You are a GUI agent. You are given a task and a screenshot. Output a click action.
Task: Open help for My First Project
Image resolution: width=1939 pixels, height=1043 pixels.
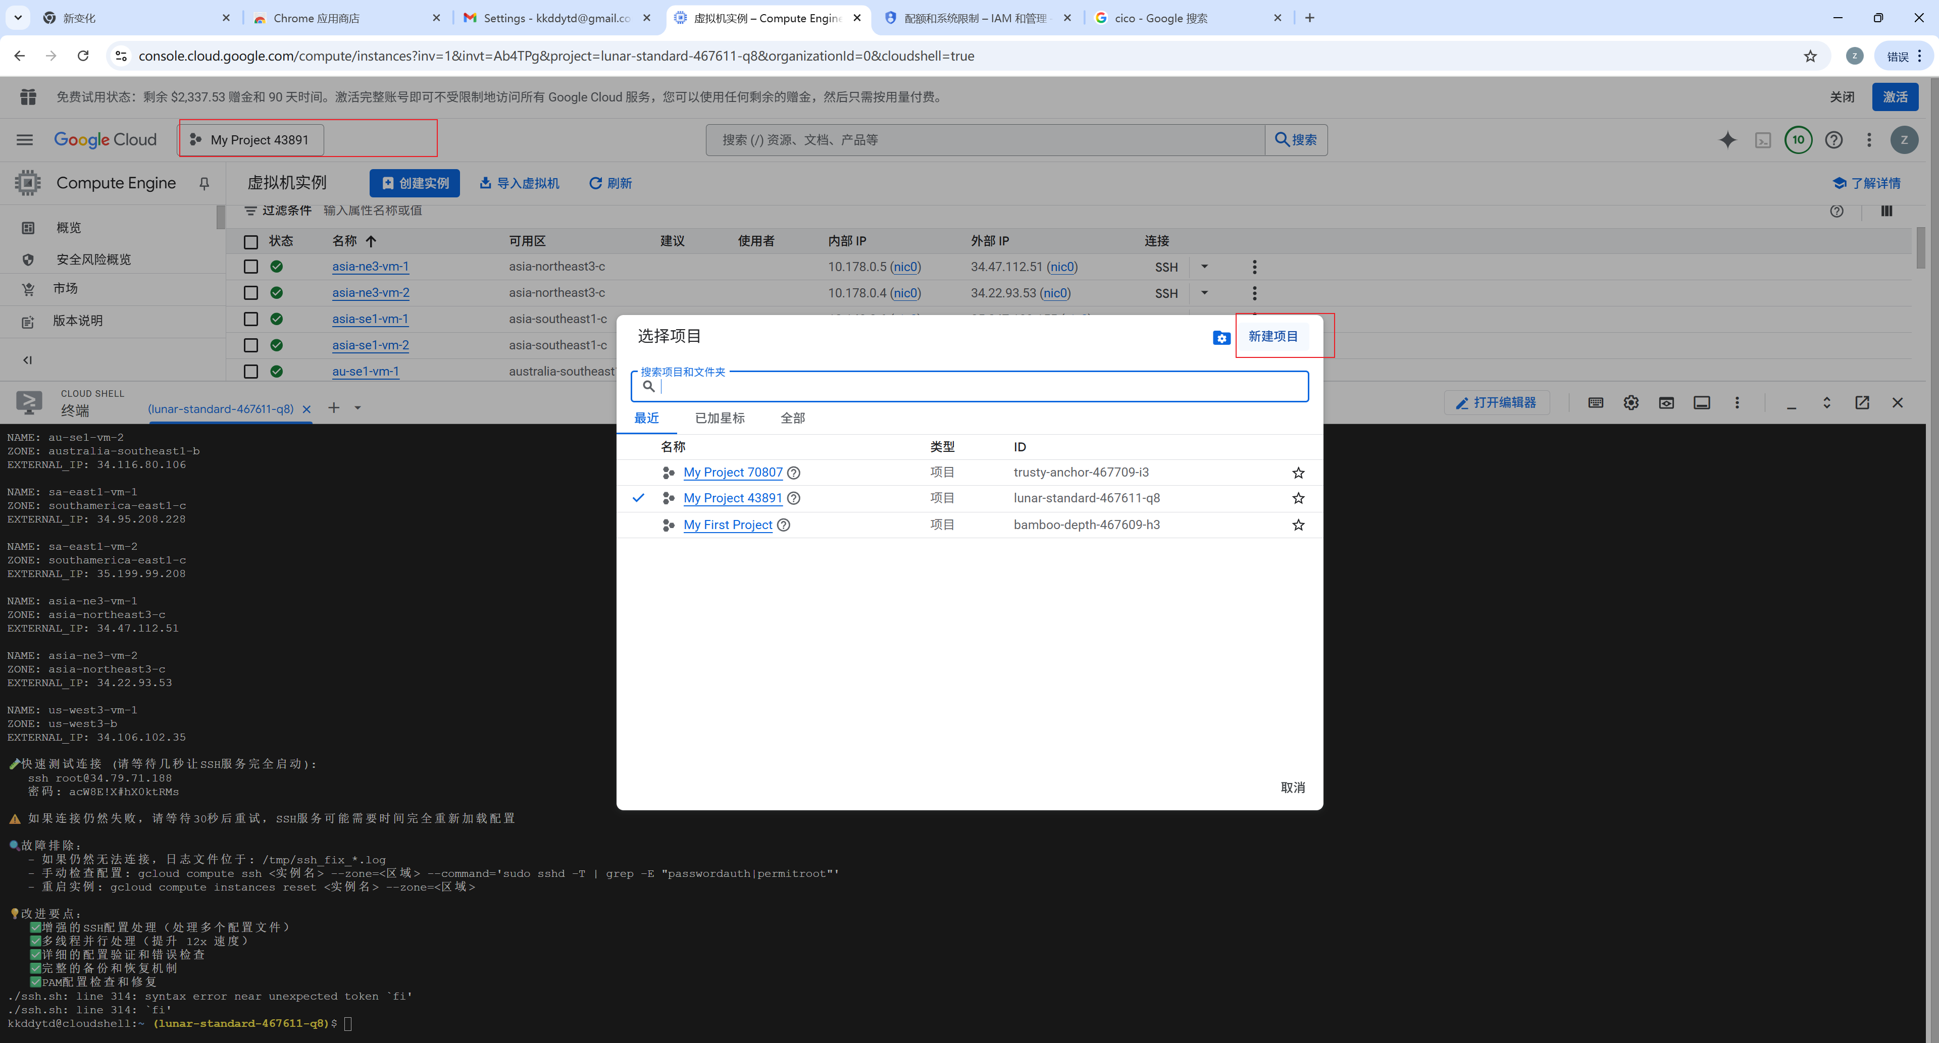click(784, 525)
